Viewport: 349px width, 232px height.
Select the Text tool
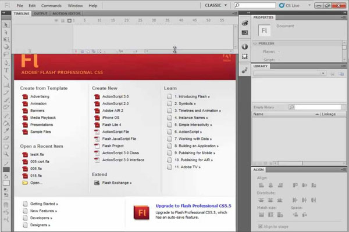6,70
